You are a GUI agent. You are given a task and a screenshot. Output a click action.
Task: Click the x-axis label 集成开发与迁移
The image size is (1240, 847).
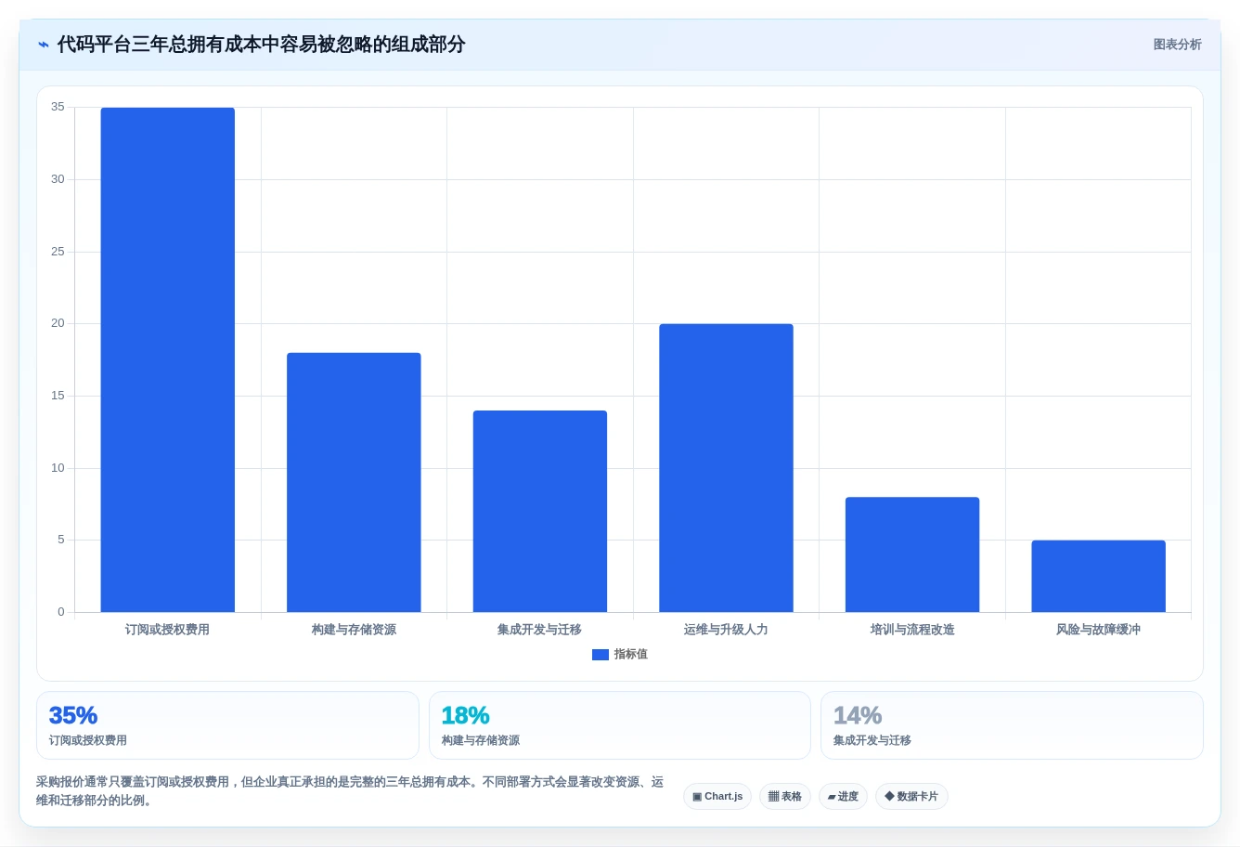click(540, 630)
